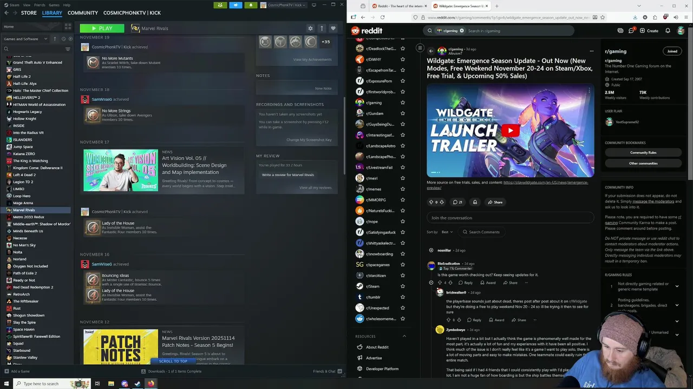Click 'View My Achievements' link

[312, 59]
